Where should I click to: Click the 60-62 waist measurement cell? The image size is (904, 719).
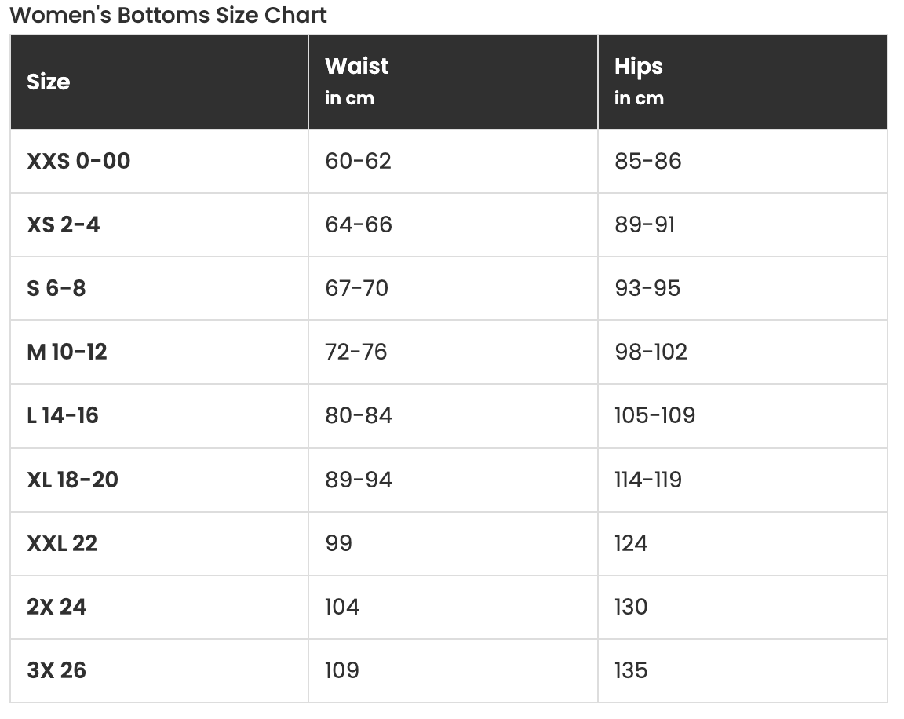358,161
